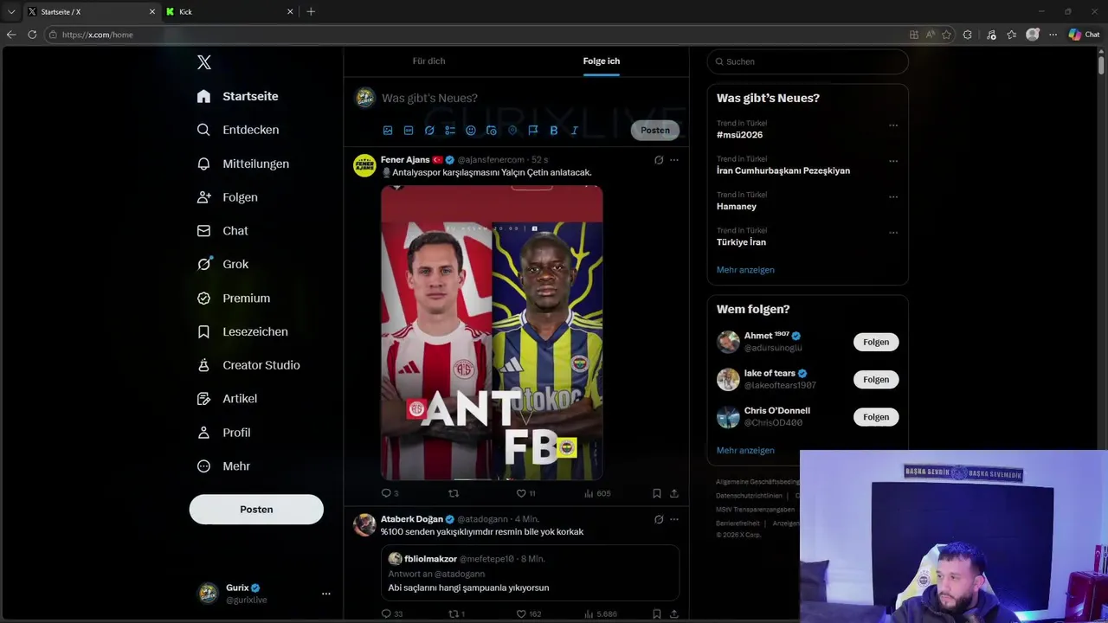Share the Fener Ajans post

pyautogui.click(x=674, y=493)
